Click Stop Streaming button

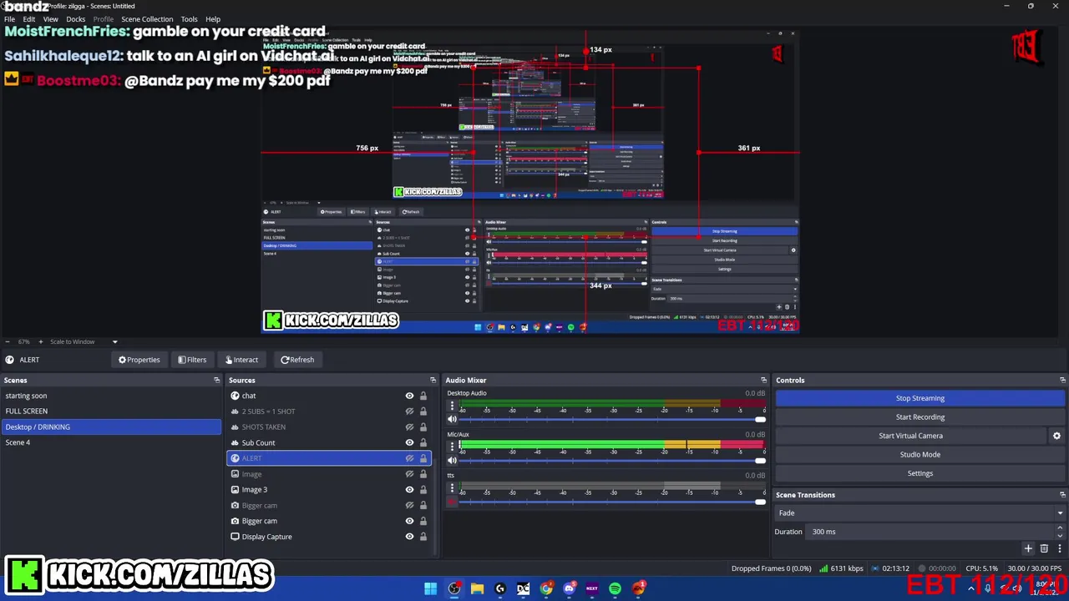[x=920, y=398]
